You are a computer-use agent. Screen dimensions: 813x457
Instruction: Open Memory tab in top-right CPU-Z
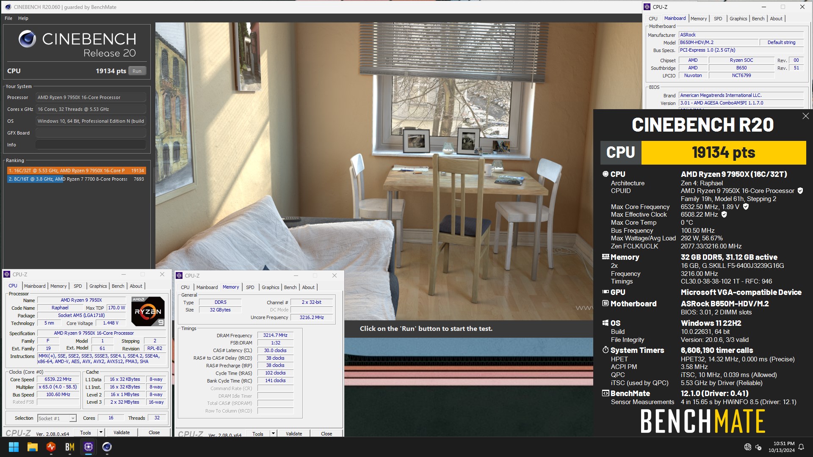[699, 19]
